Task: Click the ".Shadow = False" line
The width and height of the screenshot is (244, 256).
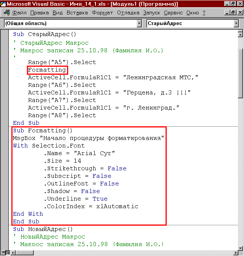Action: pyautogui.click(x=72, y=191)
